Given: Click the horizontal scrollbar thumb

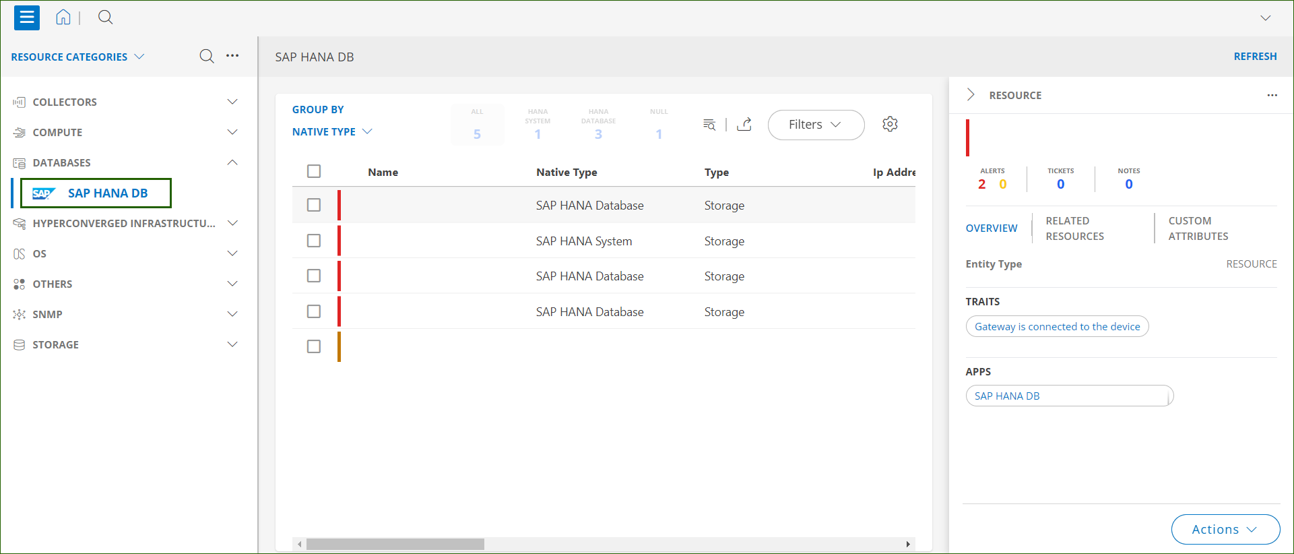Looking at the screenshot, I should (x=395, y=544).
